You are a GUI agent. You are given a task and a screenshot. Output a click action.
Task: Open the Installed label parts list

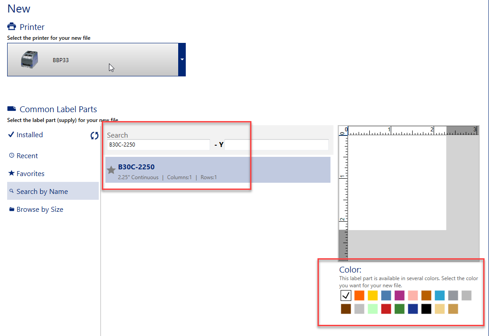point(29,135)
